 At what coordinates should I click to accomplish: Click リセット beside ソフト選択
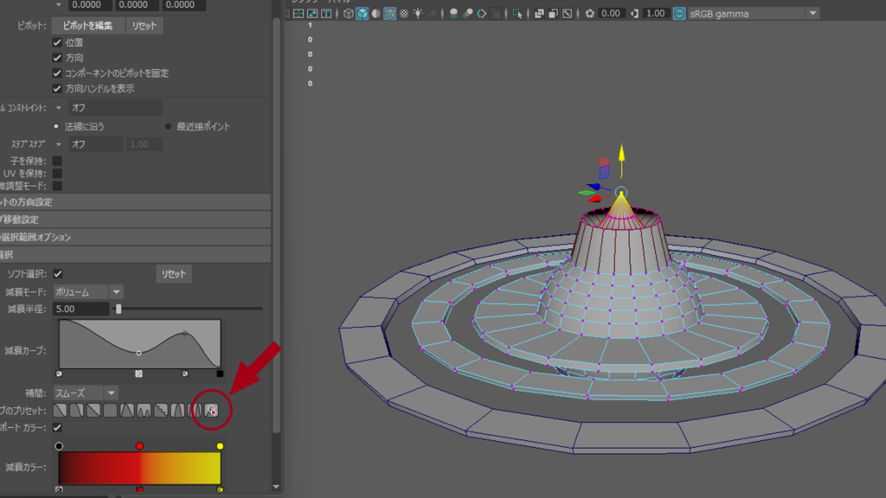point(173,274)
